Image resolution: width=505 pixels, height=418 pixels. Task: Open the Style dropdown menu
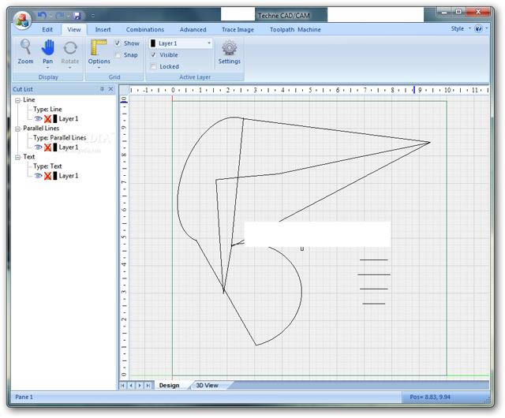461,28
